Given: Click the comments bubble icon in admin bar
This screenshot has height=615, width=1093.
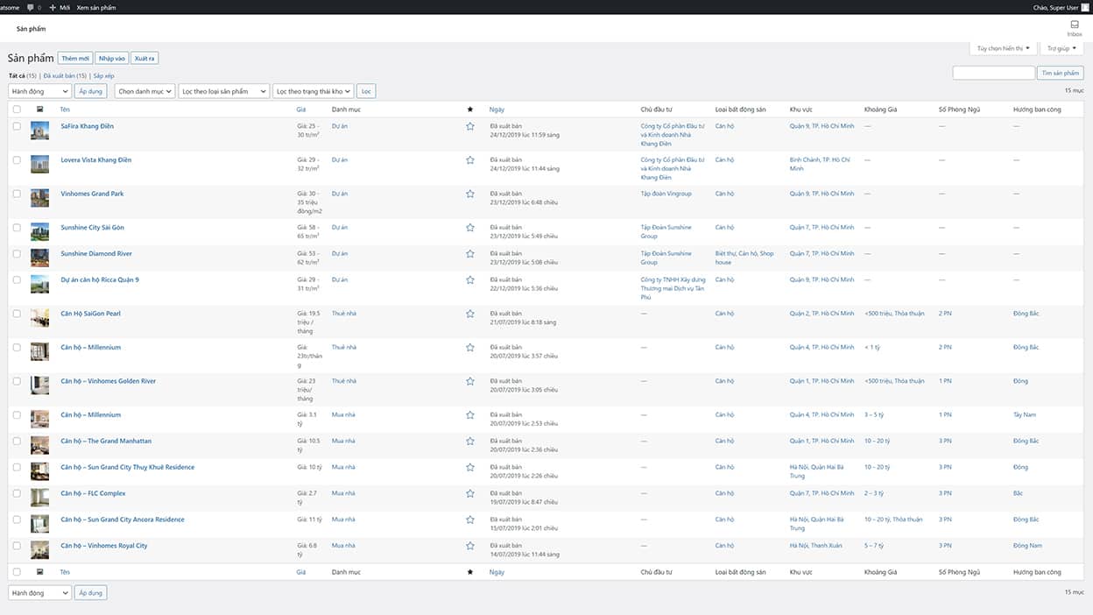Looking at the screenshot, I should [x=32, y=7].
